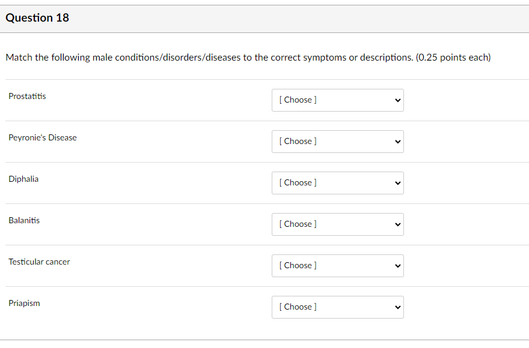This screenshot has height=348, width=529.
Task: Click the Diphalia label text
Action: pyautogui.click(x=23, y=179)
